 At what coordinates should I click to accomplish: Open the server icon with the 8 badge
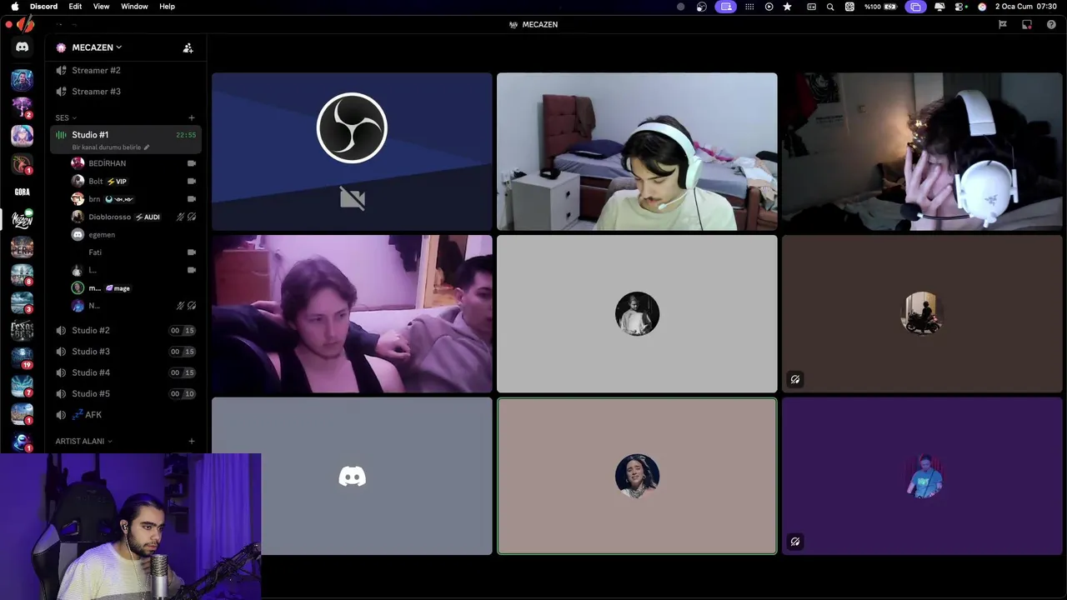point(23,274)
